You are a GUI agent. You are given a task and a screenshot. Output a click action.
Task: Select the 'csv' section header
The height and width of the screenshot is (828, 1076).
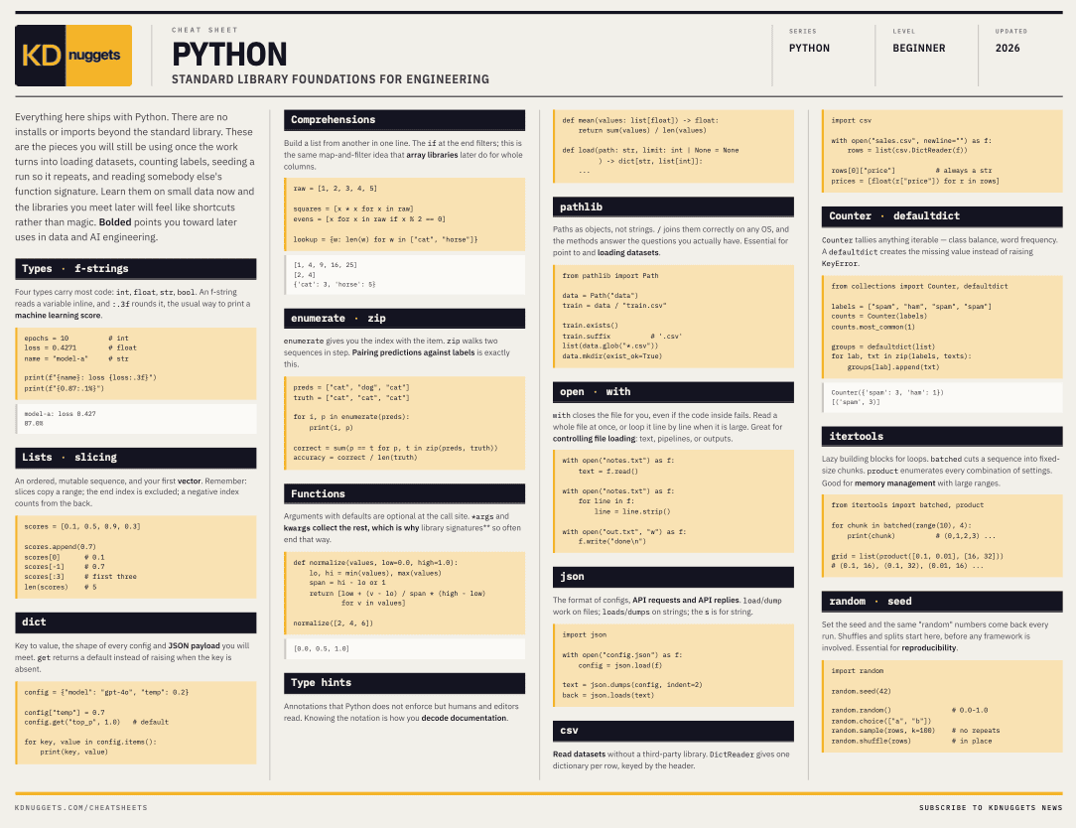[673, 731]
